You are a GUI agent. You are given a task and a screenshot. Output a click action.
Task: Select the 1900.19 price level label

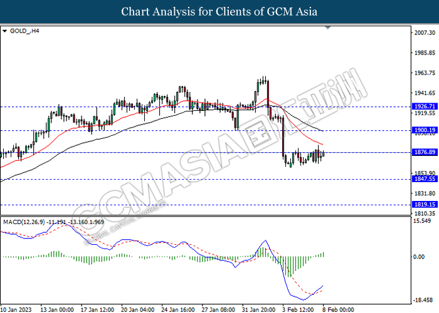coord(425,130)
